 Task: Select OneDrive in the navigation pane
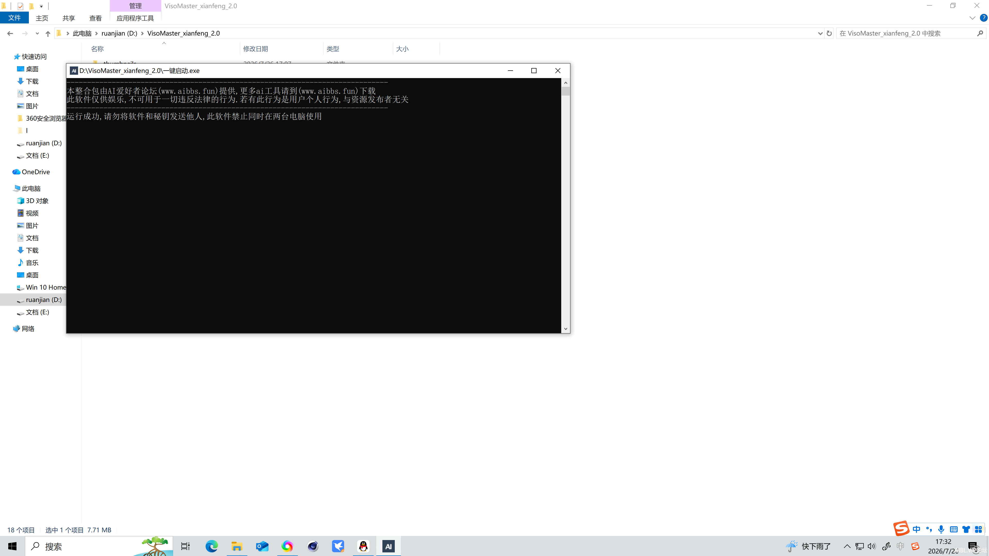point(35,172)
